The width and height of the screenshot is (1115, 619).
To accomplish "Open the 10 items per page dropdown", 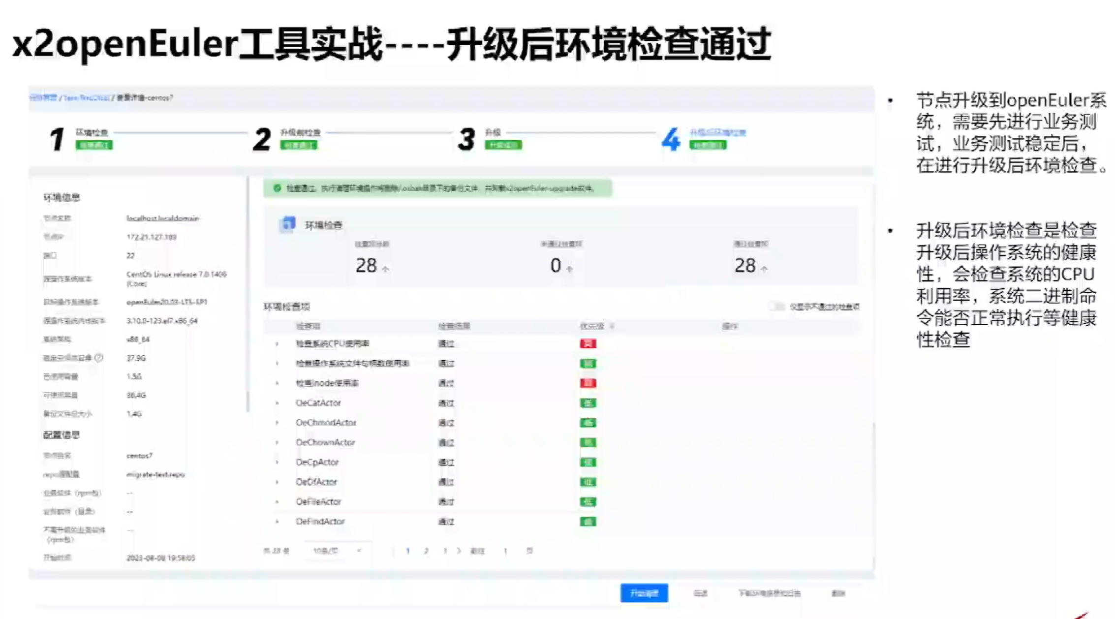I will (x=338, y=551).
